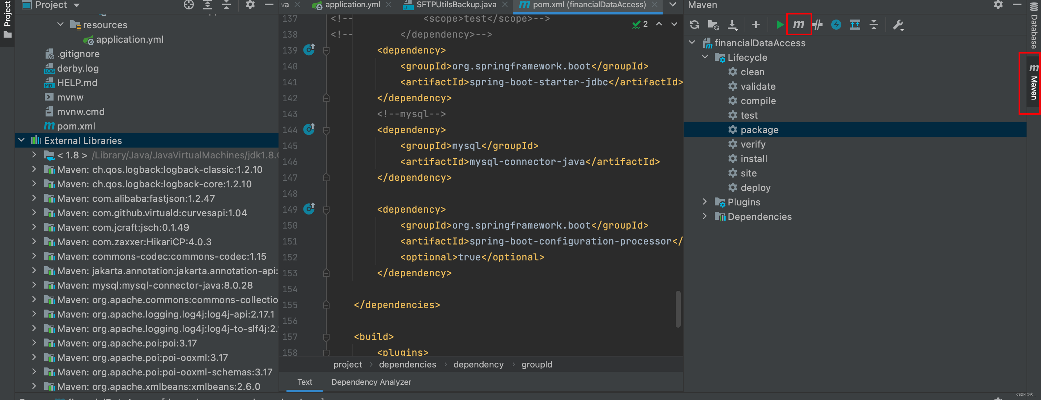Open pom.xml in project tree
Screen dimensions: 1041x400
click(x=76, y=126)
